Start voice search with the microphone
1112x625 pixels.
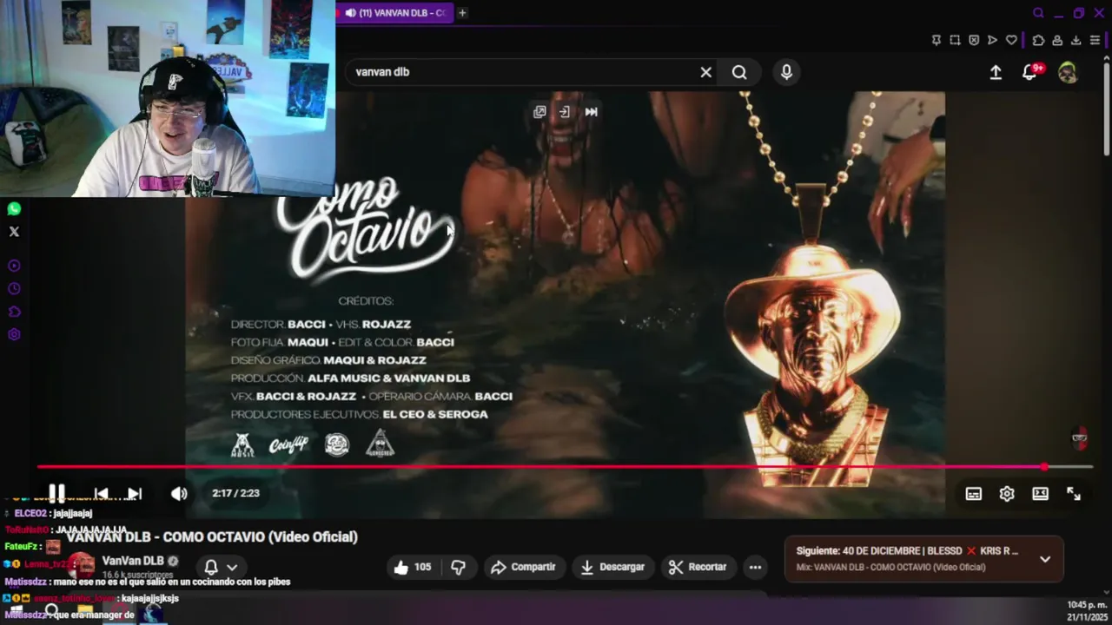(x=786, y=72)
